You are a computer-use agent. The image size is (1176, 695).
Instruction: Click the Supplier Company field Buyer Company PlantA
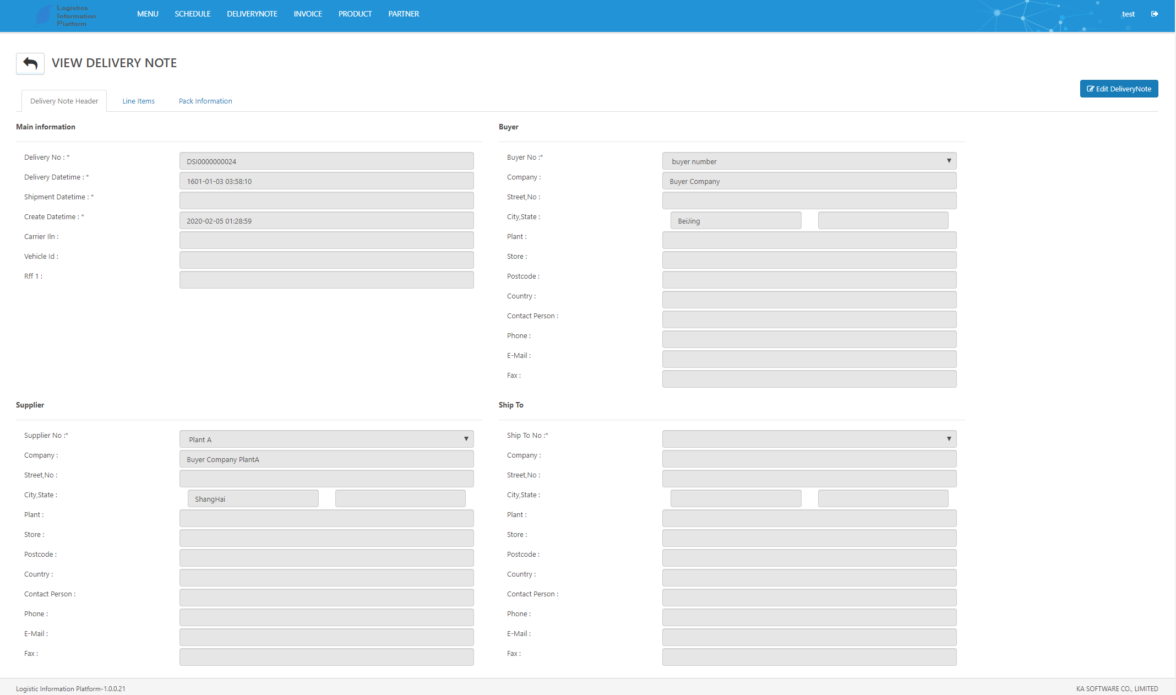pos(326,459)
